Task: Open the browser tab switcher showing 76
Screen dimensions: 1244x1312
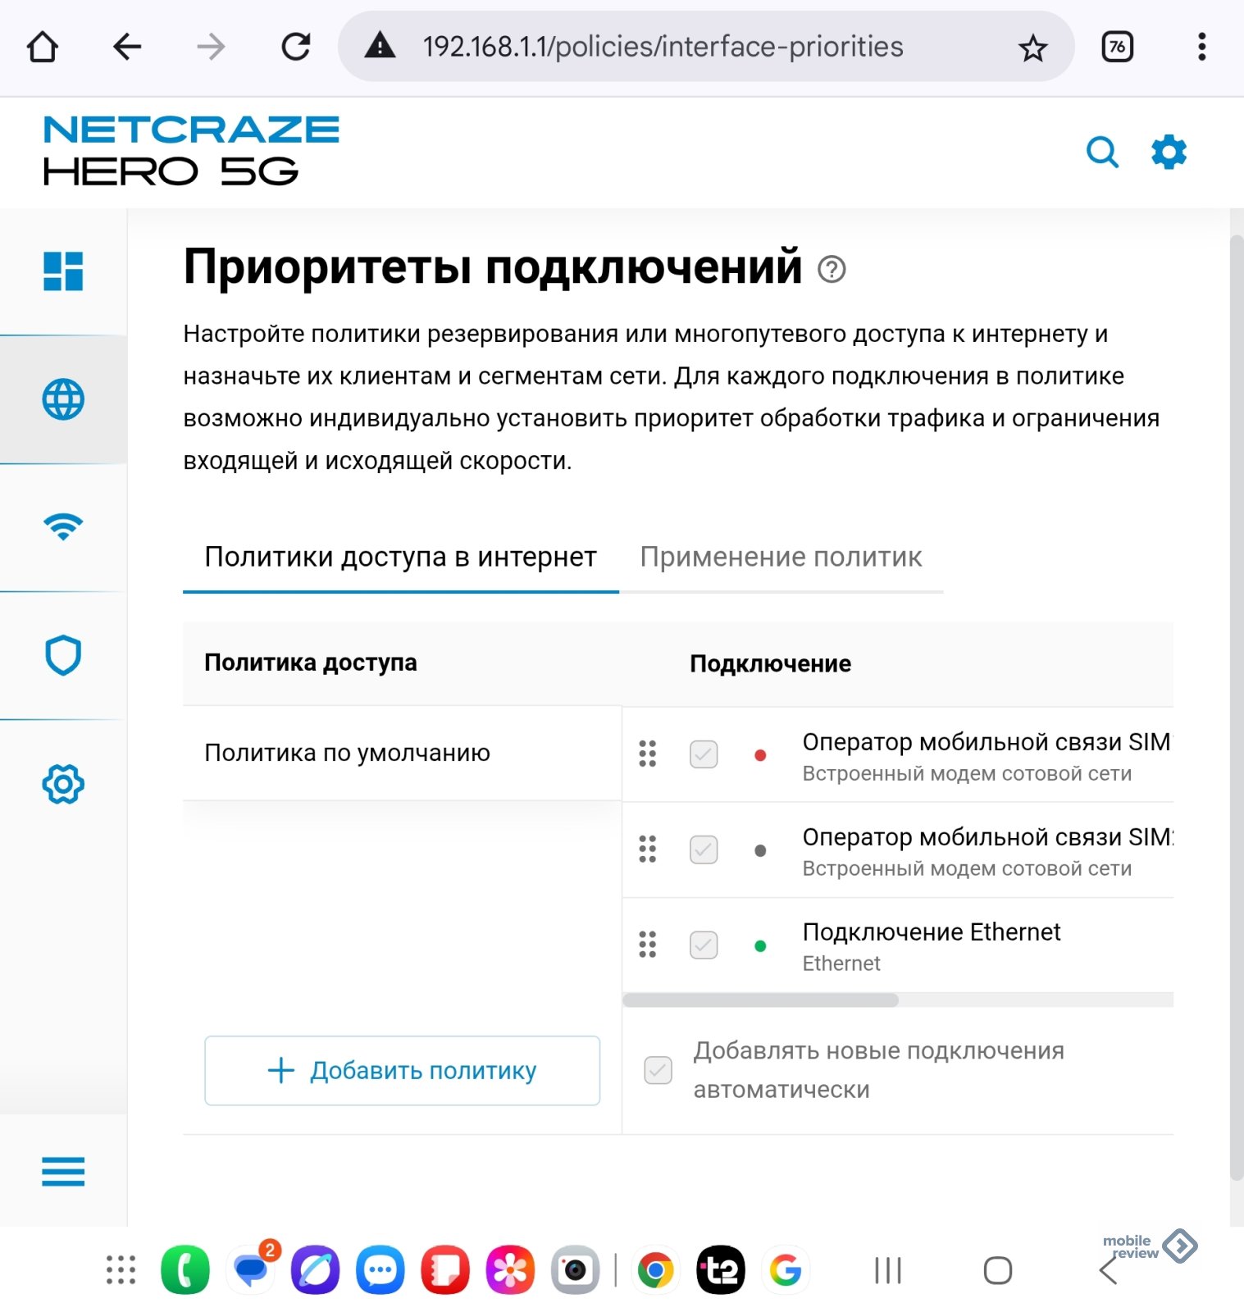Action: (x=1117, y=47)
